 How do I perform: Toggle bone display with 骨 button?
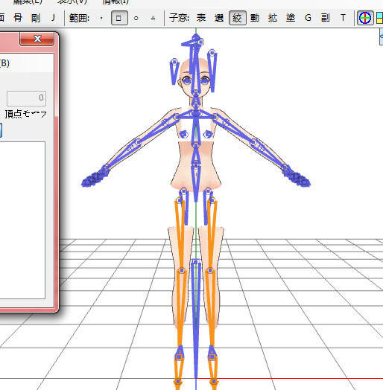click(x=18, y=18)
